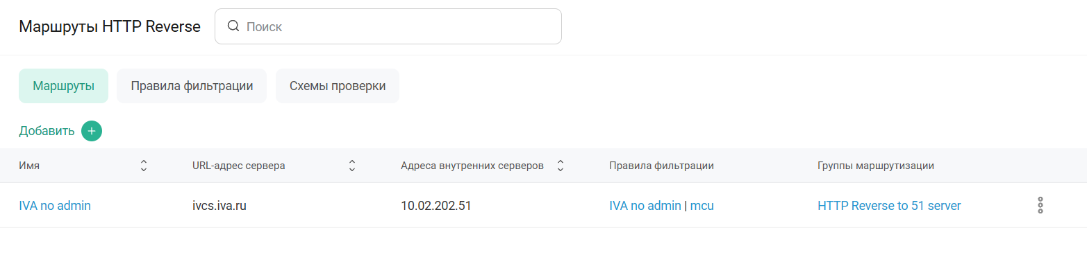The image size is (1087, 273).
Task: Click the green plus add icon
Action: 92,131
